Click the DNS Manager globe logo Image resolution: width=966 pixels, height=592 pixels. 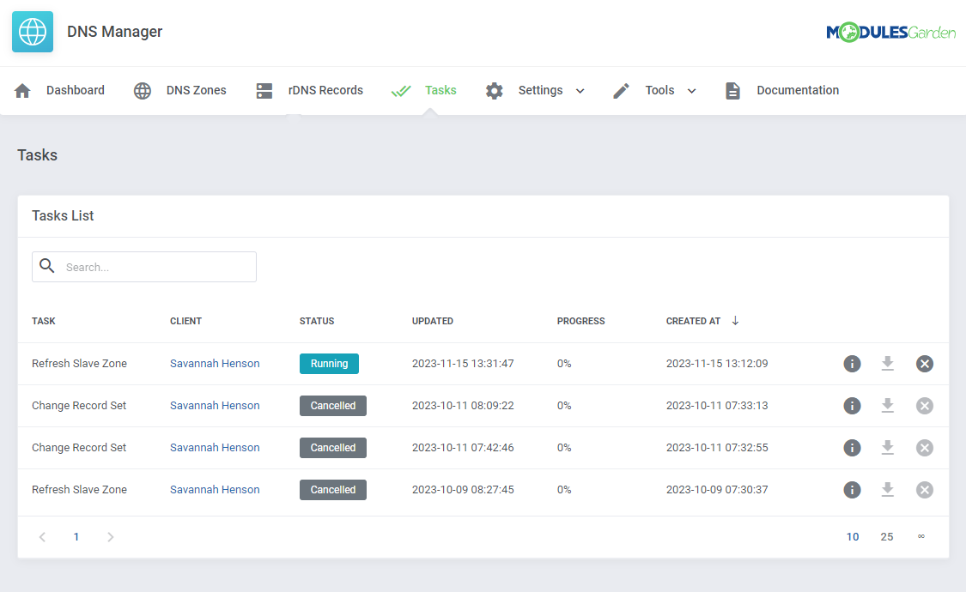33,32
